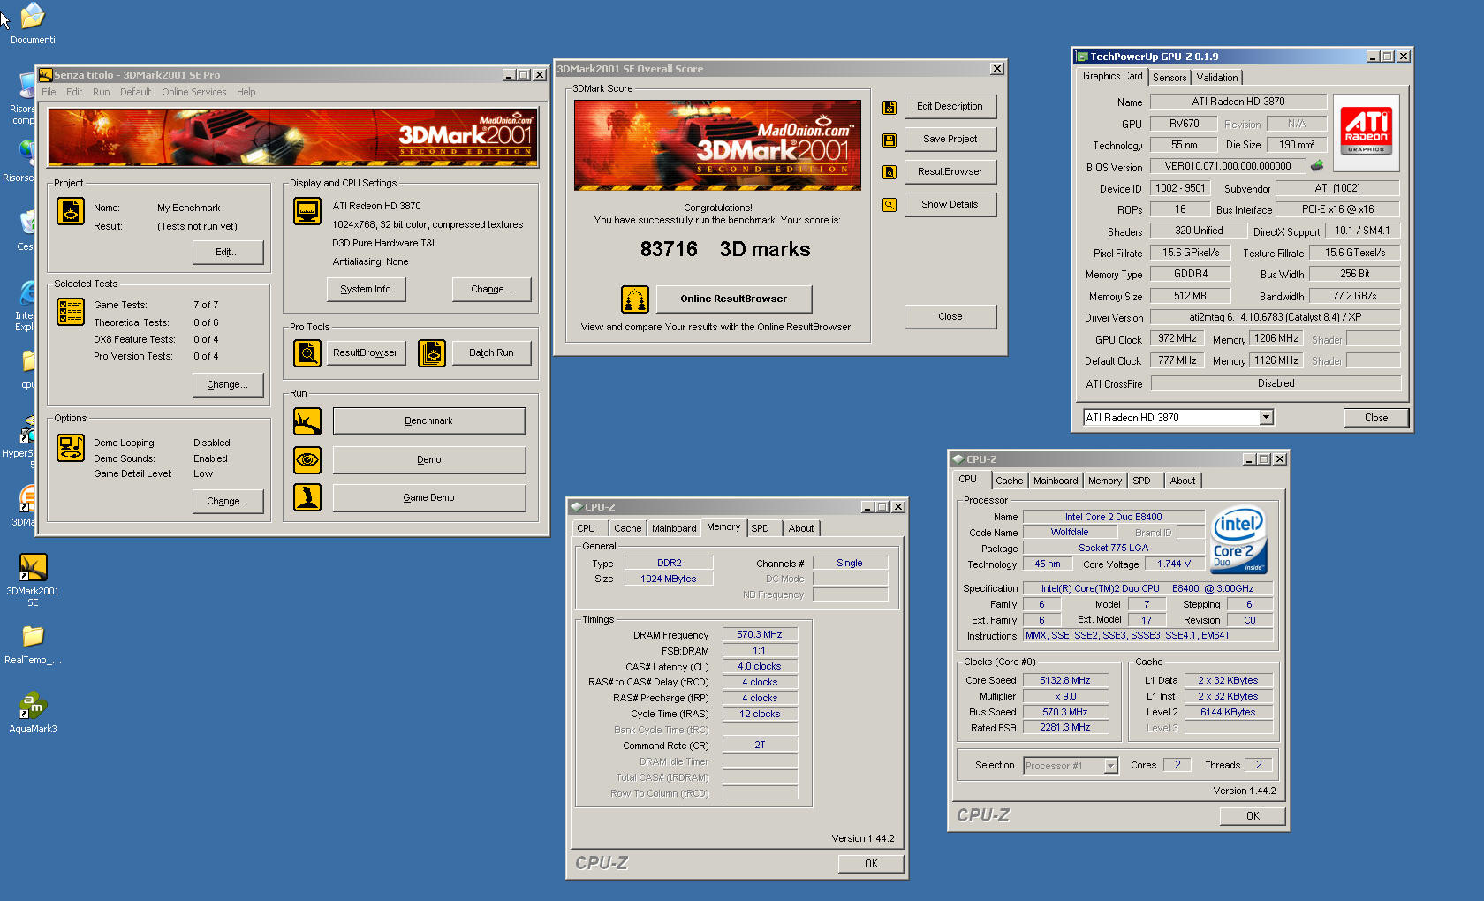Click the Benchmark run icon
Viewport: 1484px width, 901px height.
pos(307,421)
